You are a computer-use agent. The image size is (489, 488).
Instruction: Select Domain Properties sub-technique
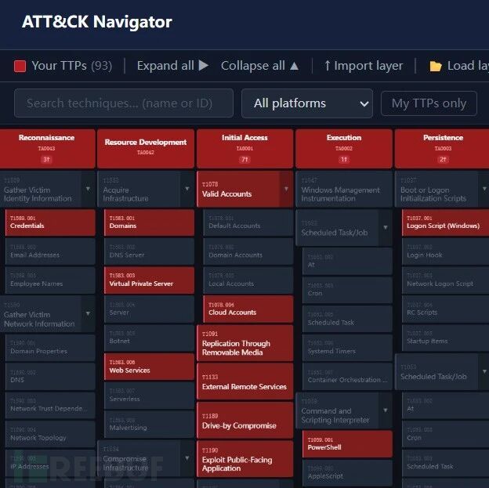pos(50,348)
